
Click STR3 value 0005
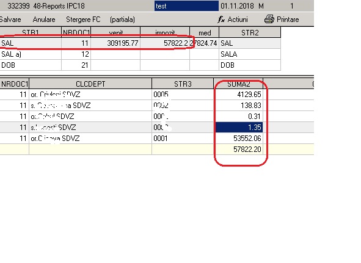coord(183,95)
